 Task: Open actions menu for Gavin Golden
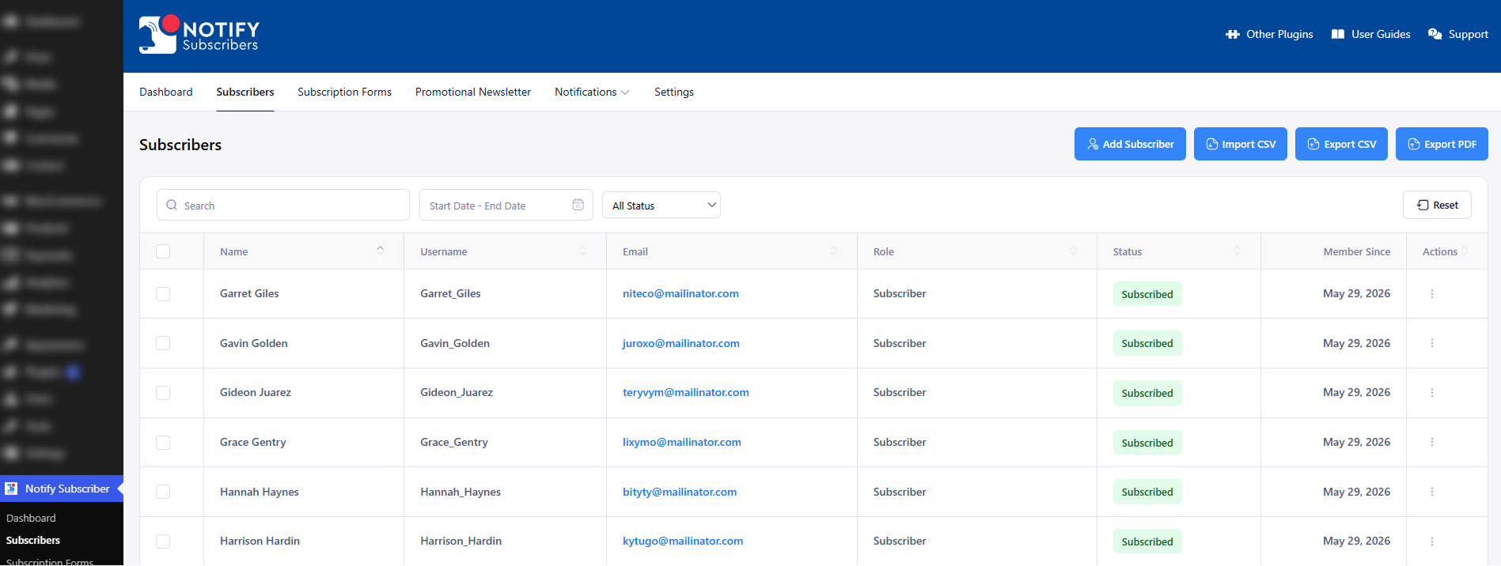pos(1432,343)
